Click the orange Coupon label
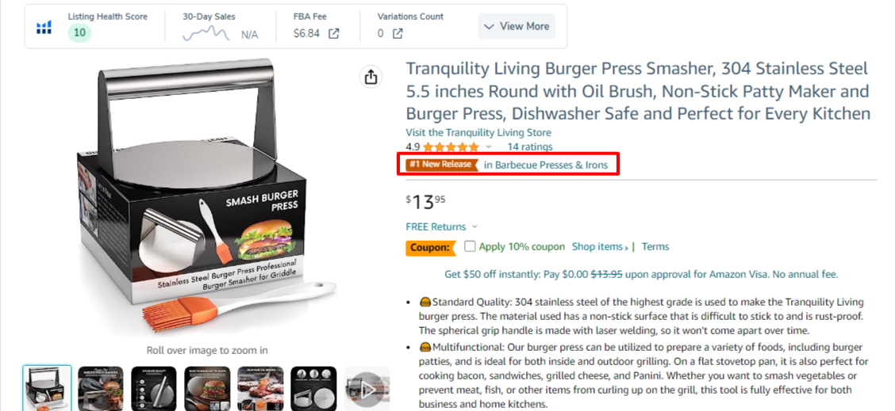895x411 pixels. point(431,248)
